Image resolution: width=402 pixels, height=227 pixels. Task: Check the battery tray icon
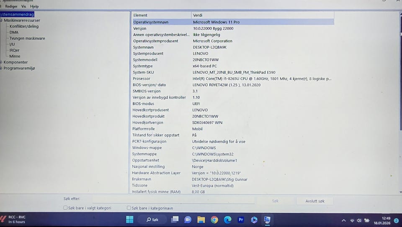(367, 220)
